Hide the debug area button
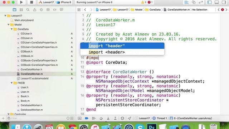 pyautogui.click(x=79, y=118)
